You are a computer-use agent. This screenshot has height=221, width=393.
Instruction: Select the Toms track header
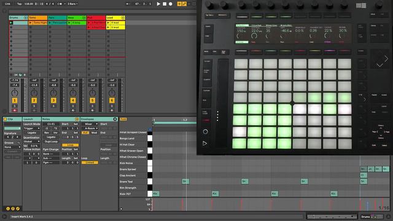[x=37, y=18]
